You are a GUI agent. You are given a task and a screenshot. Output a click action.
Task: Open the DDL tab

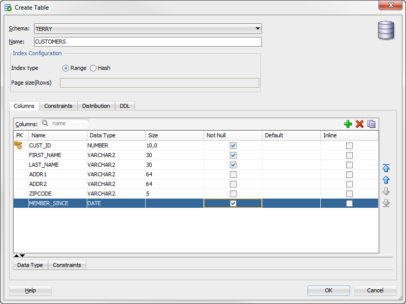click(x=124, y=106)
